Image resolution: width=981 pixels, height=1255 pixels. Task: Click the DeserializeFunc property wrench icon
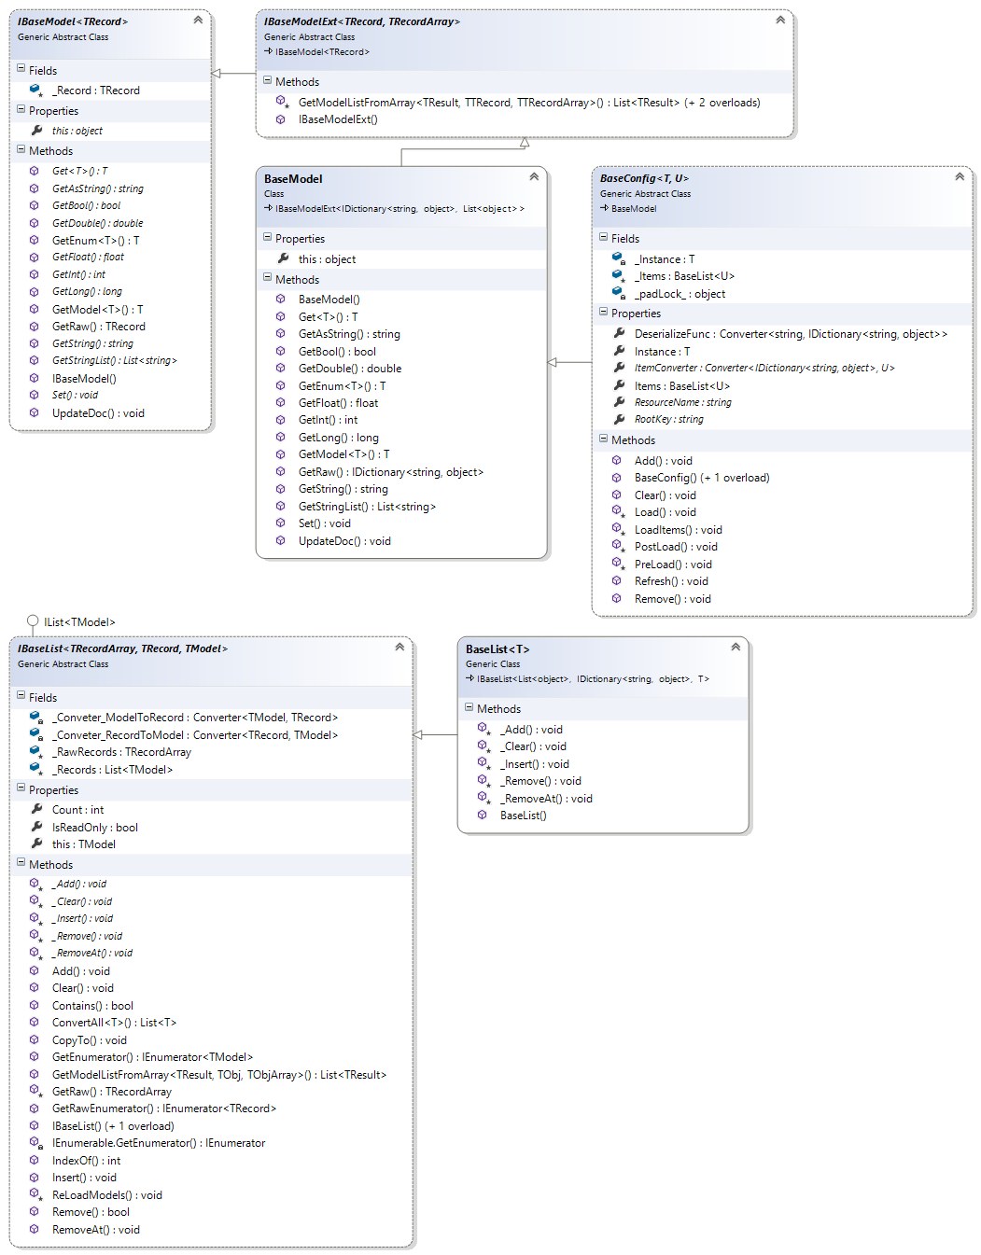click(619, 333)
